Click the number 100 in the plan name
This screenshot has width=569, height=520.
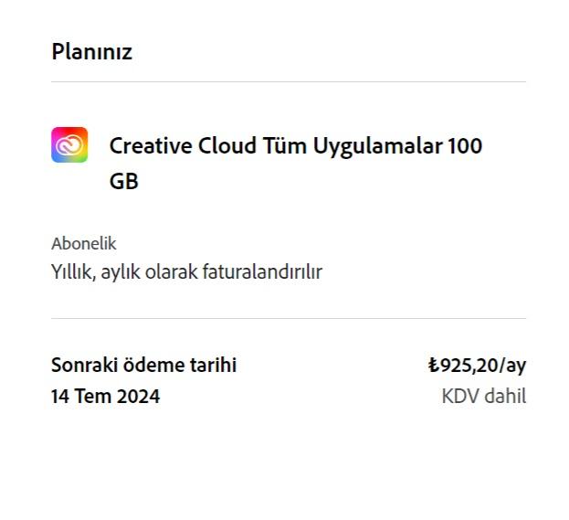[x=465, y=146]
